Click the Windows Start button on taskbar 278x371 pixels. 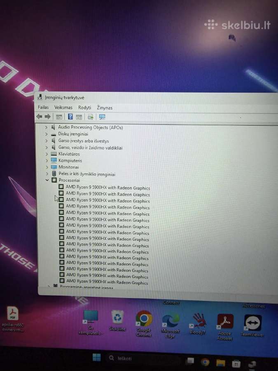(96, 357)
